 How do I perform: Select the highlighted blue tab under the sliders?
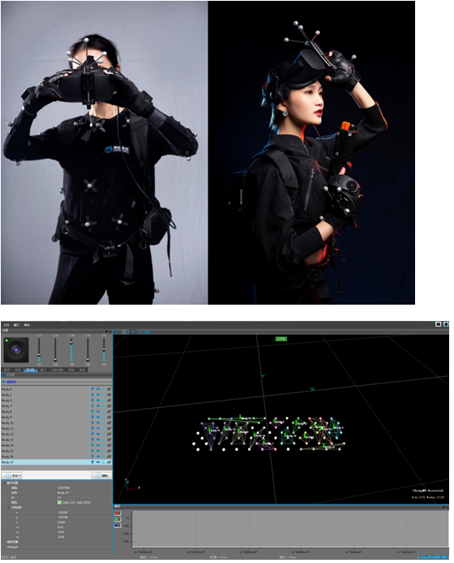31,370
